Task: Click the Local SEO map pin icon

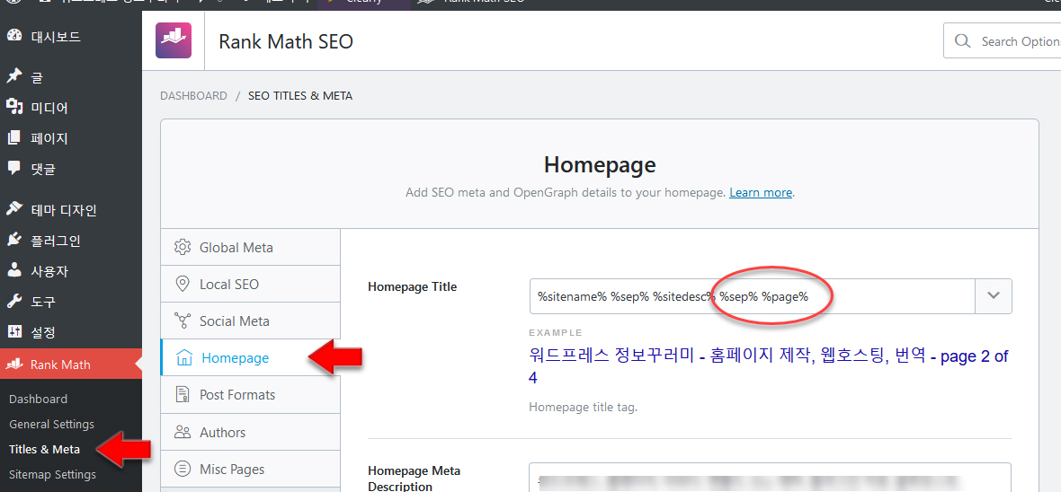Action: (182, 284)
